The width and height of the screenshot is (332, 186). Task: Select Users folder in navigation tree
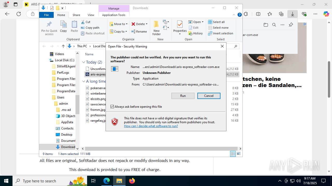61,97
